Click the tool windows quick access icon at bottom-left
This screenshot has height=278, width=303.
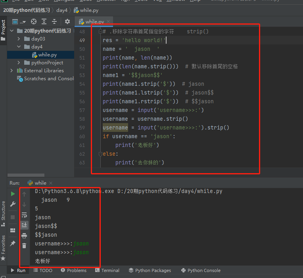[x=3, y=276]
